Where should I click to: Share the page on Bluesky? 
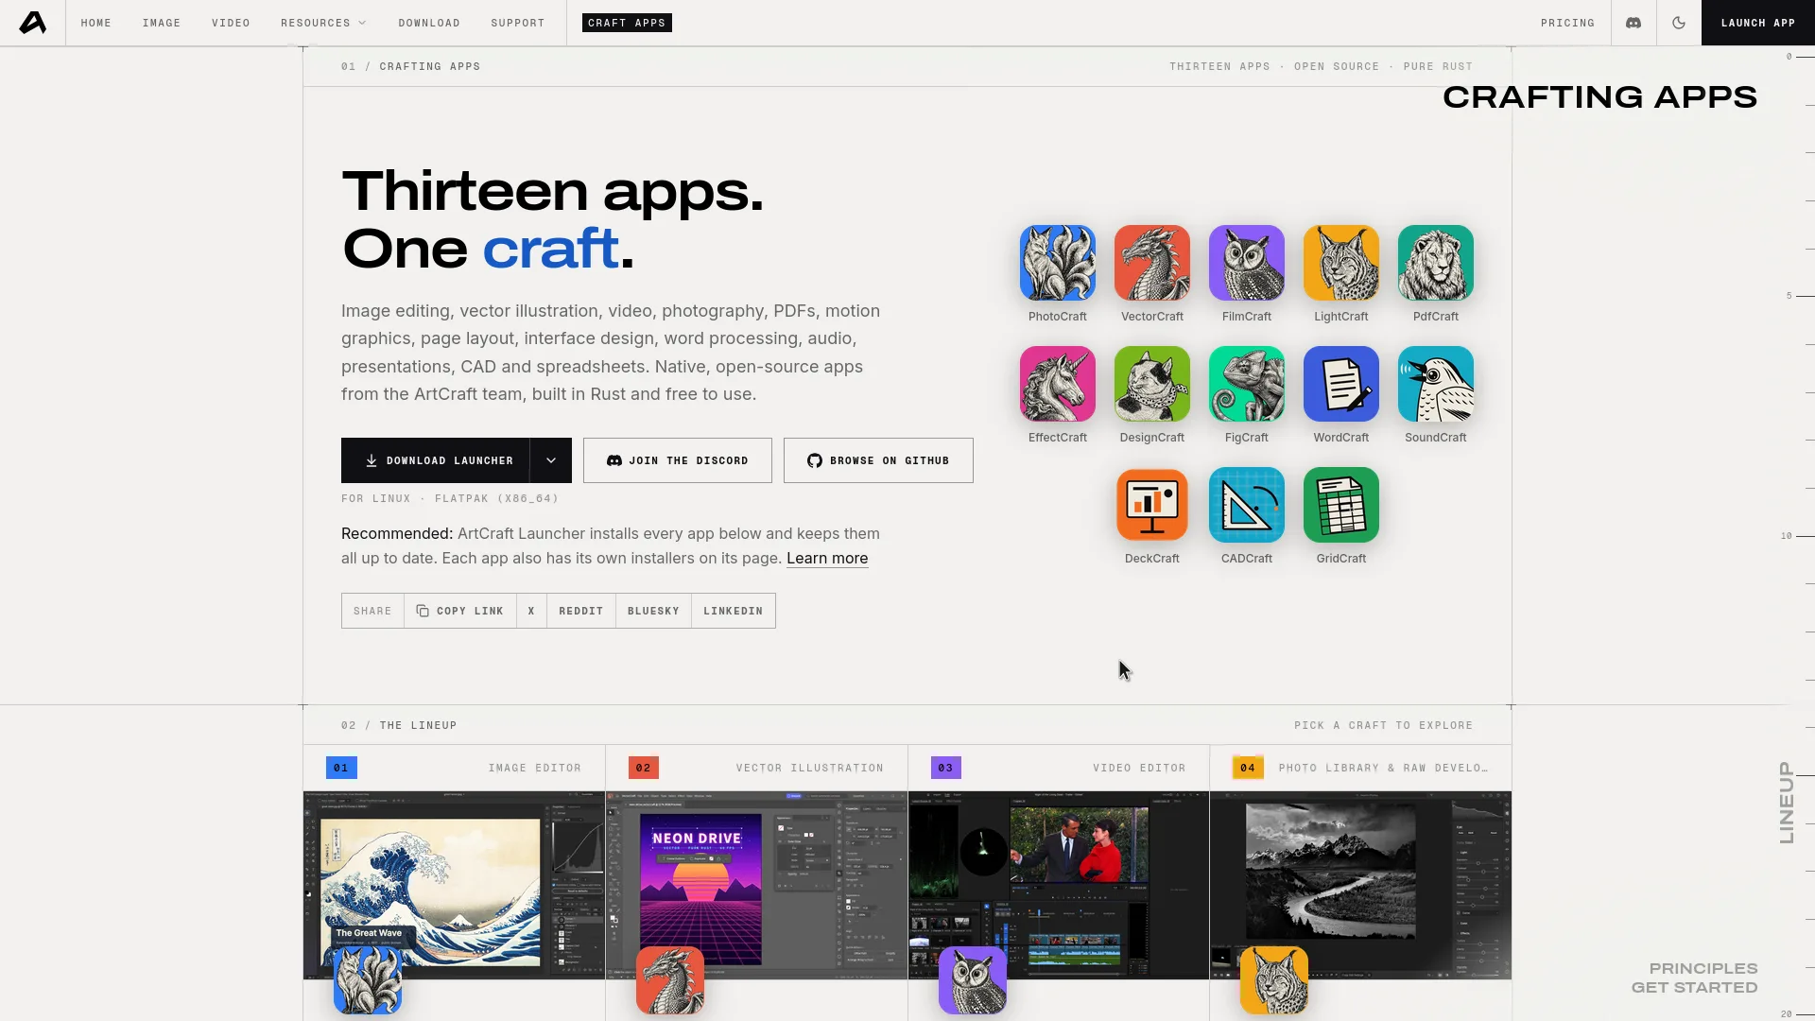[653, 611]
